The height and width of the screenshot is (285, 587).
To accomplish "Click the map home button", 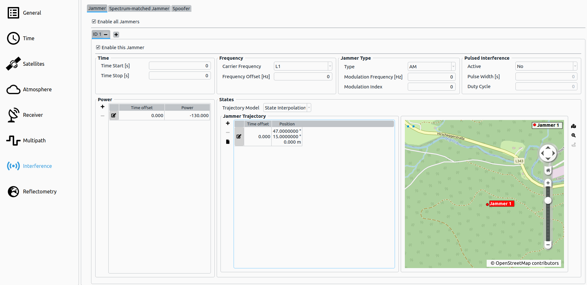I will click(548, 170).
